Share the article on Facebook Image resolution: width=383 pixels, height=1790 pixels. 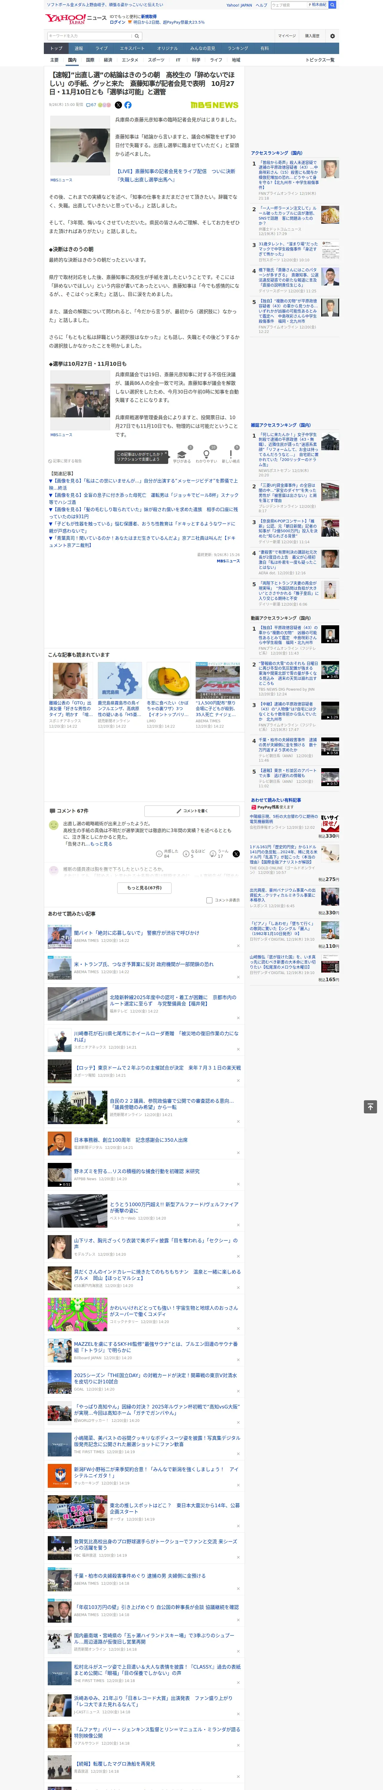point(128,105)
